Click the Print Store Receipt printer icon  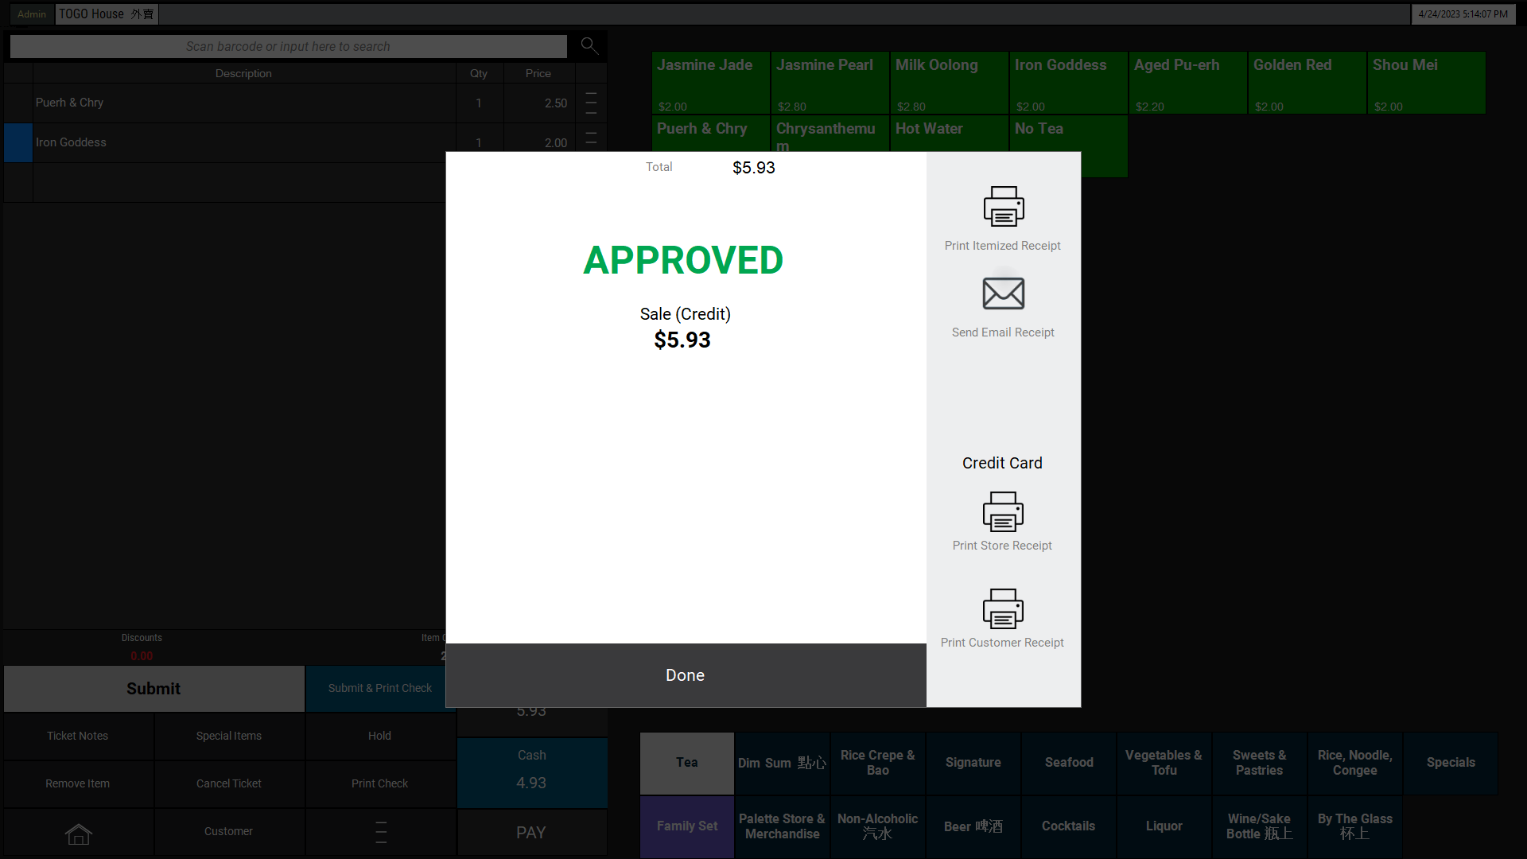[x=1002, y=511]
